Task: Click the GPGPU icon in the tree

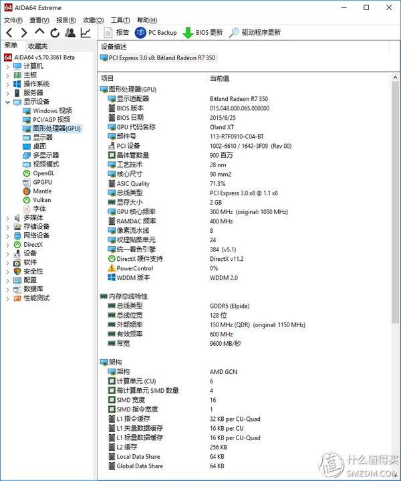Action: [x=27, y=182]
